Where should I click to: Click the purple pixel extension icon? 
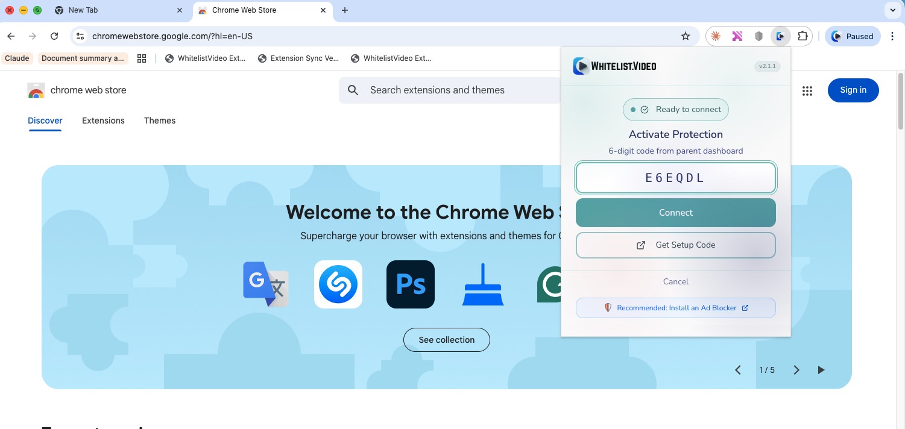click(737, 36)
